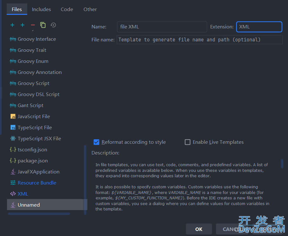This screenshot has height=236, width=288.
Task: Click the Unnamed template Java icon
Action: point(13,205)
